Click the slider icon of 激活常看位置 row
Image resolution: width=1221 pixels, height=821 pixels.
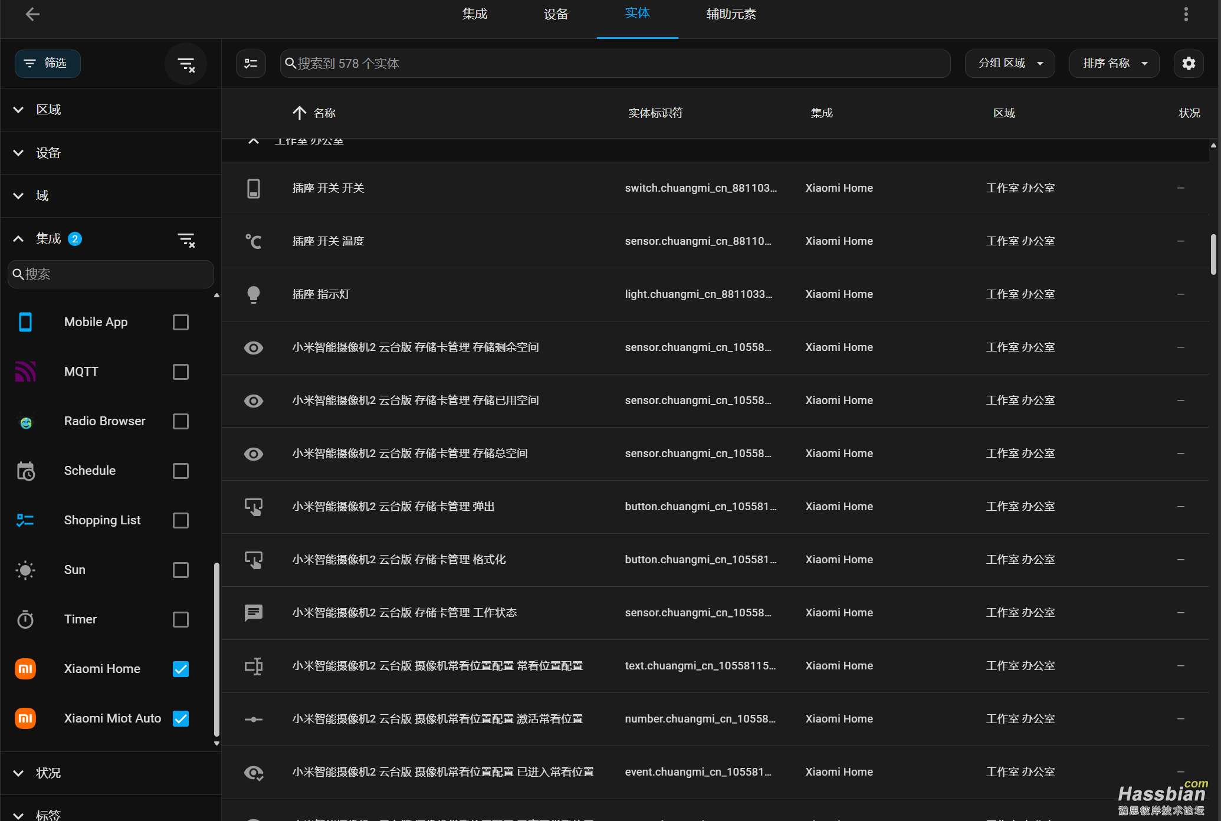[x=254, y=720]
